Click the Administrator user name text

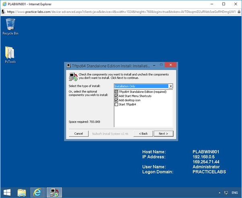[206, 167]
